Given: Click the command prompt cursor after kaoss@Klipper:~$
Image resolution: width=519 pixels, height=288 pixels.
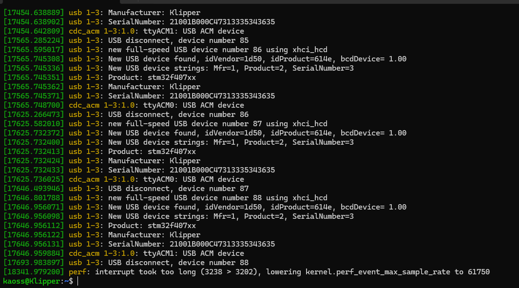Looking at the screenshot, I should click(x=78, y=281).
